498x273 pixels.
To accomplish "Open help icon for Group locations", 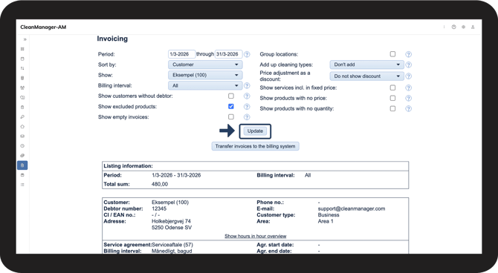I will pos(409,54).
